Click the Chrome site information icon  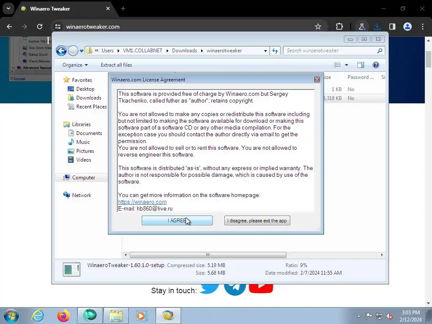tap(58, 27)
